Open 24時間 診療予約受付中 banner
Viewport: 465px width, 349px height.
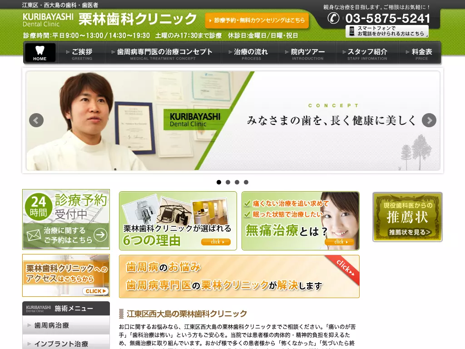[66, 219]
